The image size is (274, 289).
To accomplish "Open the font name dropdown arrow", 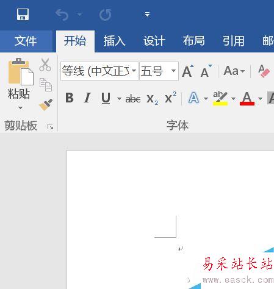I will (134, 71).
